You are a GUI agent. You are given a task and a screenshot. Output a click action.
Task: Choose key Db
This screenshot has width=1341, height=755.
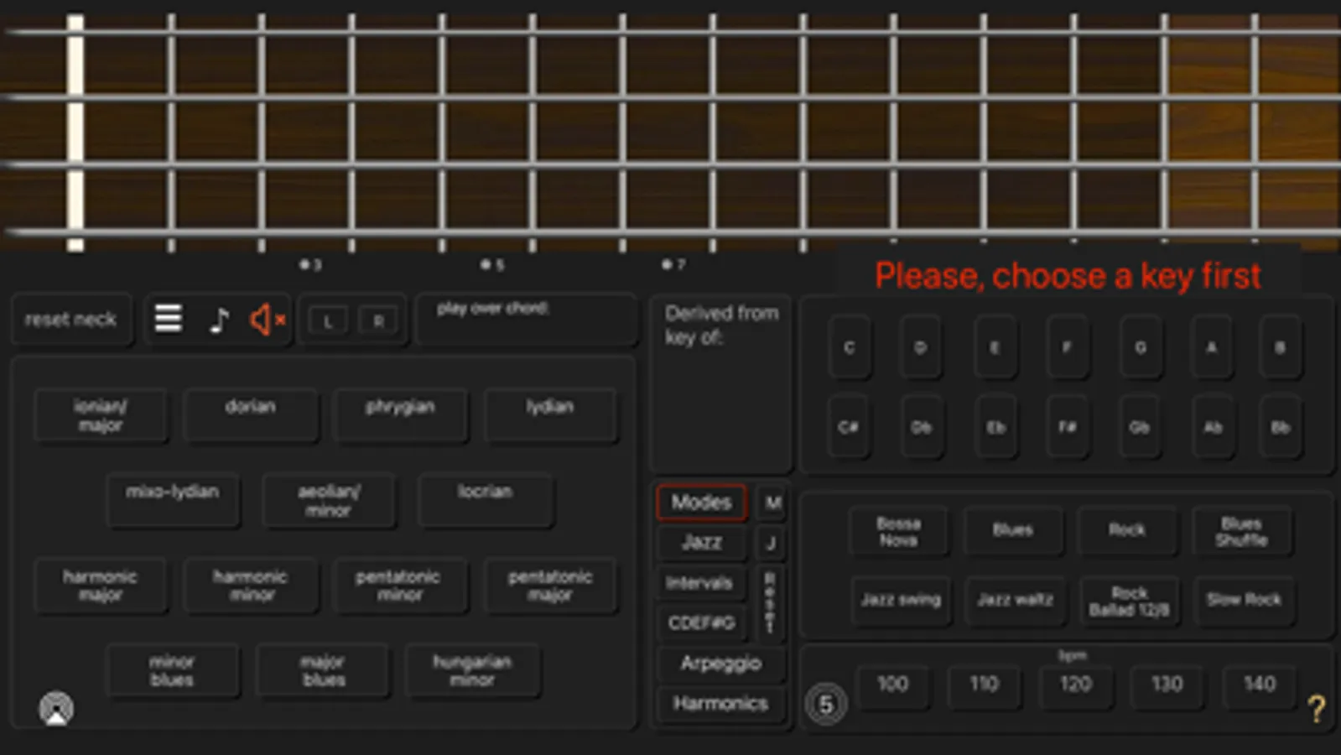click(x=921, y=427)
